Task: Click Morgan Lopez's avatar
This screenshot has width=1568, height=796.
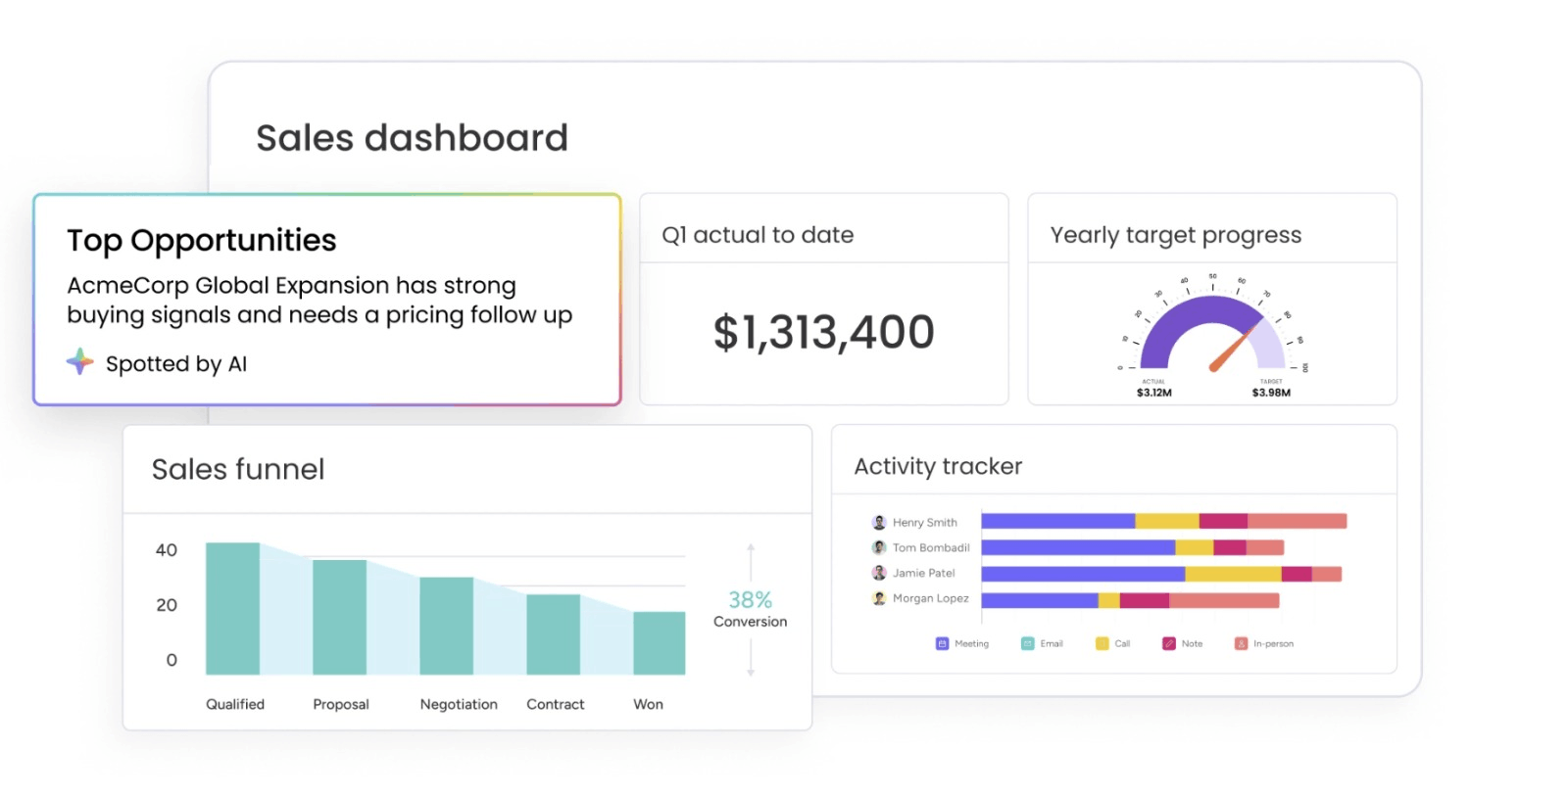Action: pos(879,598)
